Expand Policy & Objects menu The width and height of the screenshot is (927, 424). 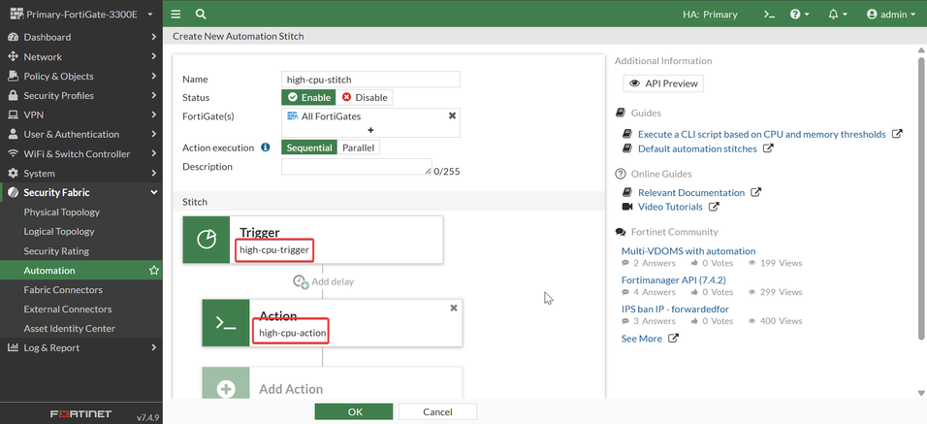pyautogui.click(x=81, y=76)
